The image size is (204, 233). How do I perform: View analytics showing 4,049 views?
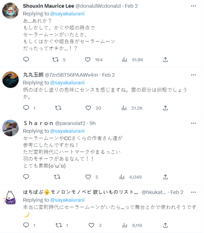point(122,177)
